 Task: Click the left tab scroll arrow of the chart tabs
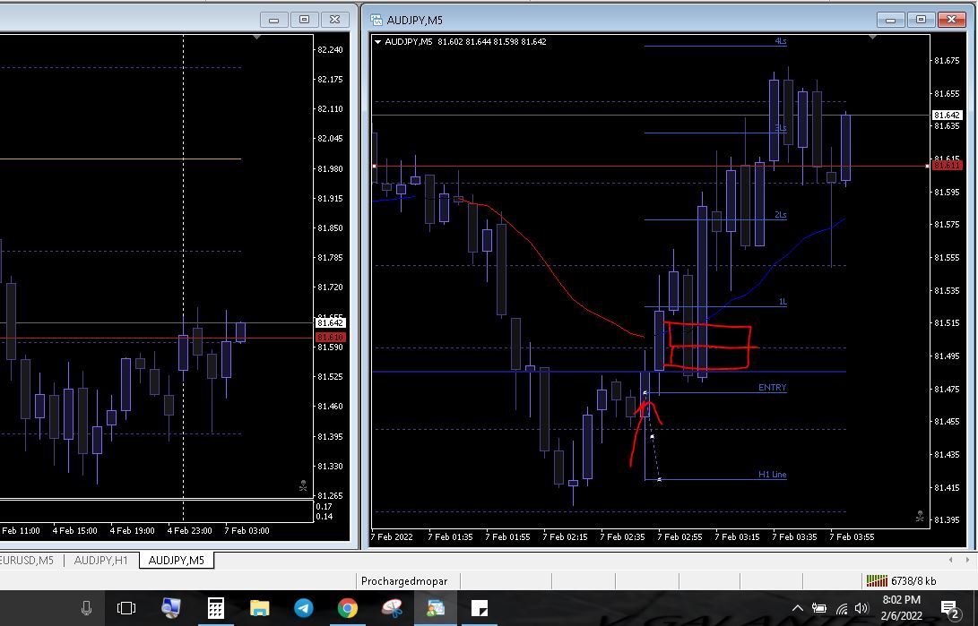(950, 560)
